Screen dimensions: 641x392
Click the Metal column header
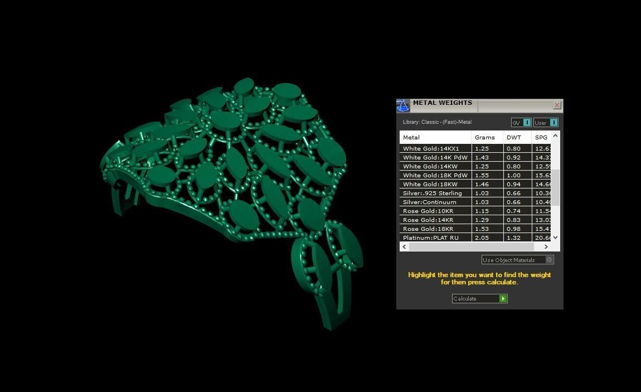(x=435, y=137)
